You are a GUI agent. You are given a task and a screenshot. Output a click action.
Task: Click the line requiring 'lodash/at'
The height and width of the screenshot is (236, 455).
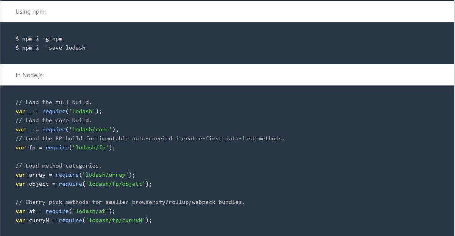click(65, 211)
